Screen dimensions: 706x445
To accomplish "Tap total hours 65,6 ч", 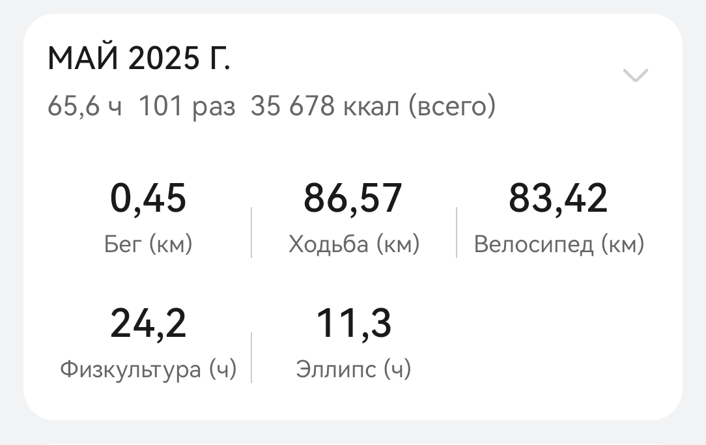I will click(x=85, y=106).
